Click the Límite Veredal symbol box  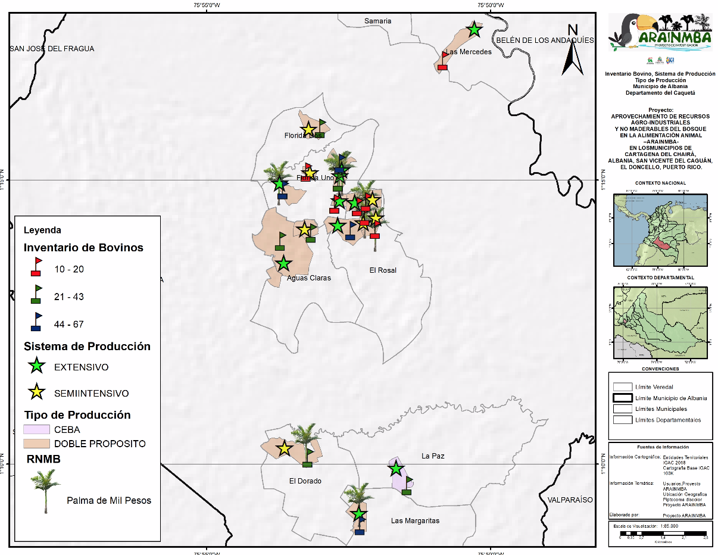point(622,386)
